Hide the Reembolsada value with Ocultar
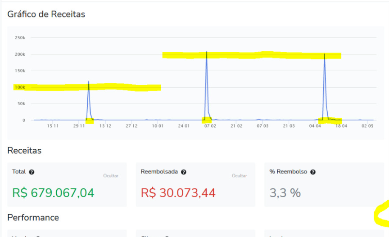The image size is (389, 237). [x=240, y=176]
